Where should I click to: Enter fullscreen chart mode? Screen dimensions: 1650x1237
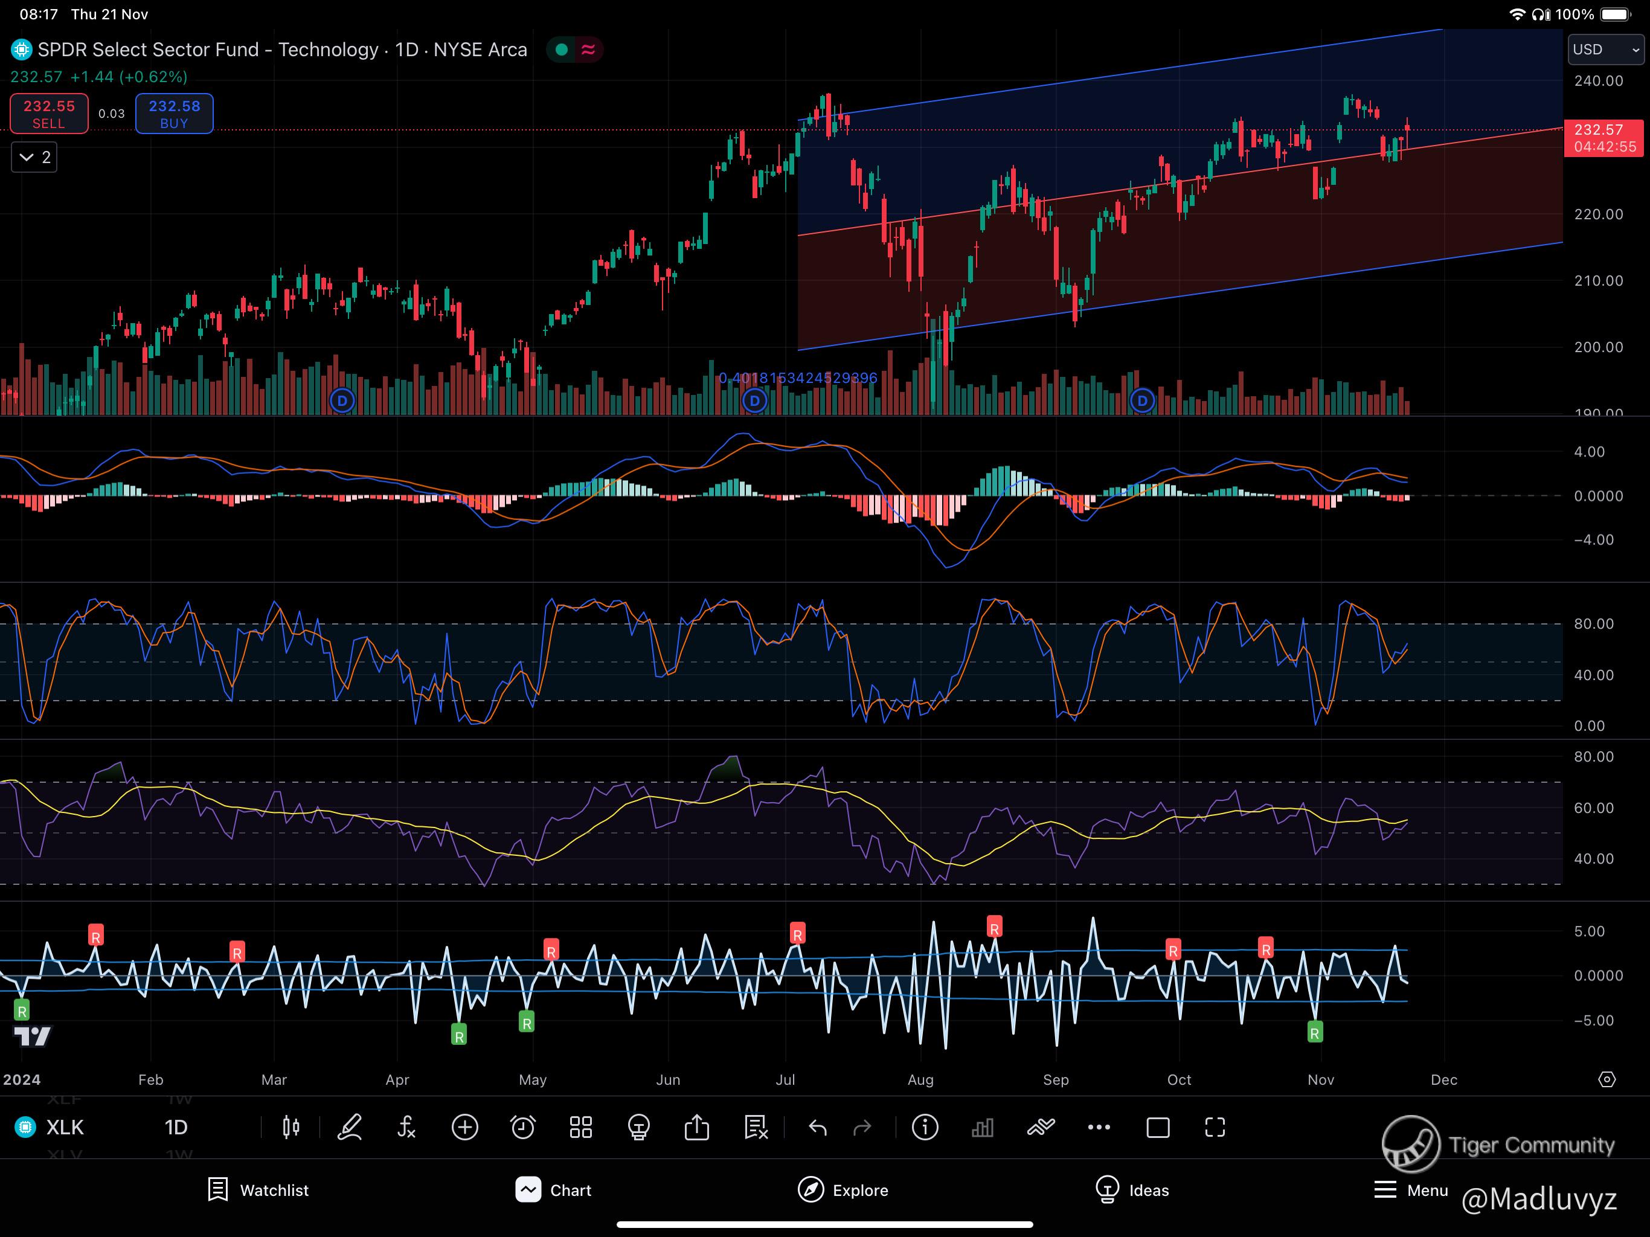pyautogui.click(x=1215, y=1127)
